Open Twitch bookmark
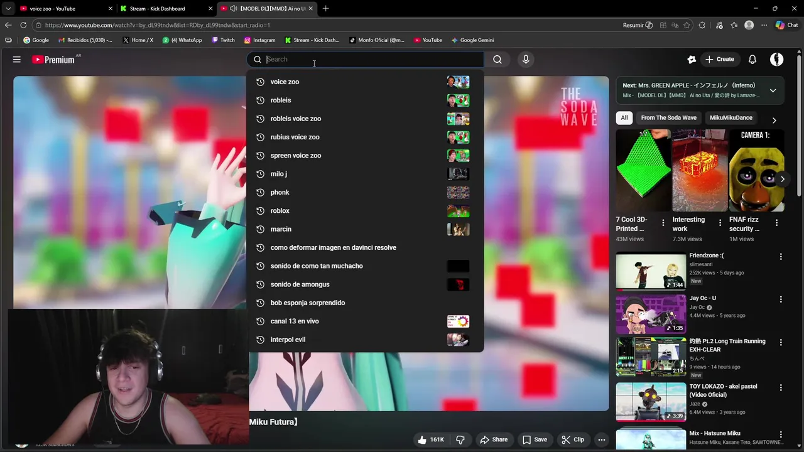Screen dimensions: 804x452 pyautogui.click(x=223, y=40)
